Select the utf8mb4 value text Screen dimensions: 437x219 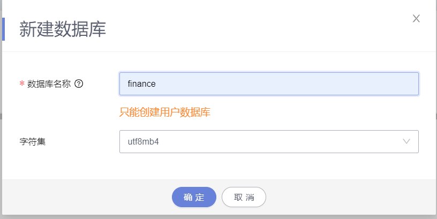click(x=144, y=142)
